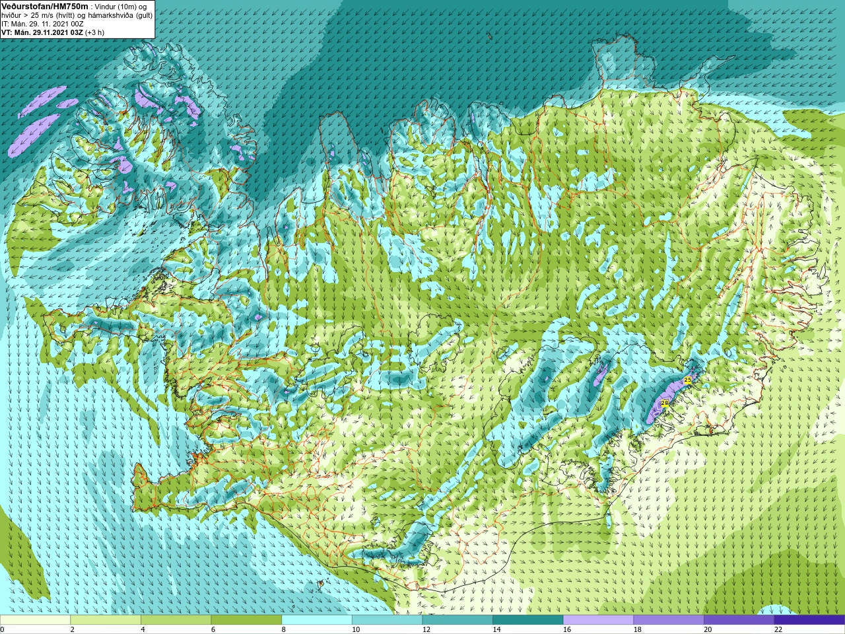Click the 'Vindur (10m) og' caption text

(121, 7)
